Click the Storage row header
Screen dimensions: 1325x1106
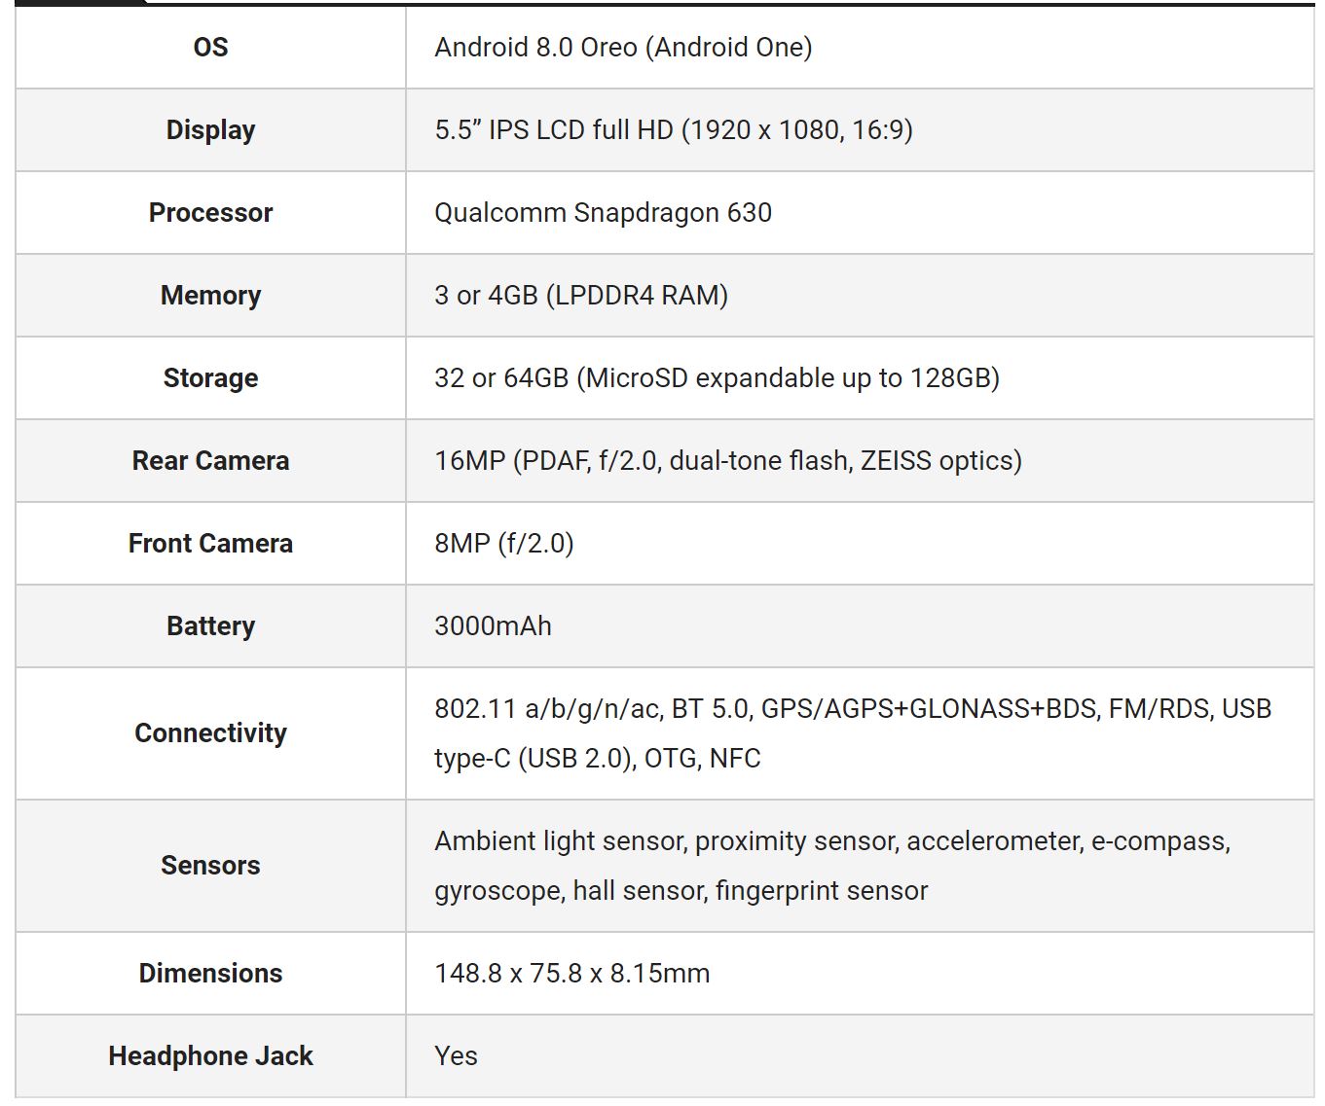pyautogui.click(x=210, y=377)
